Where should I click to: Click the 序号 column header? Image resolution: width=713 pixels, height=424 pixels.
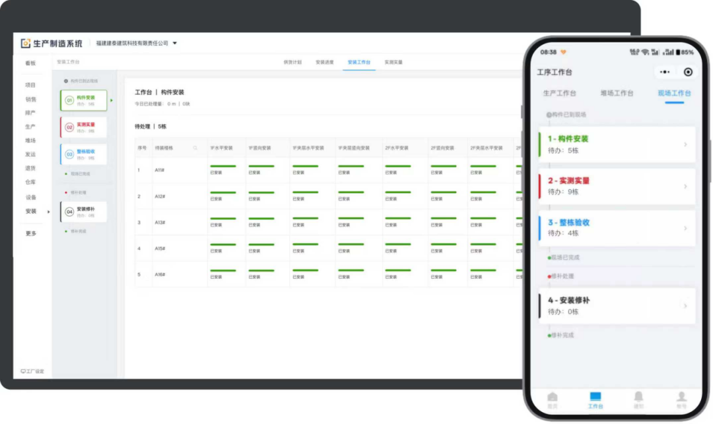pos(142,148)
